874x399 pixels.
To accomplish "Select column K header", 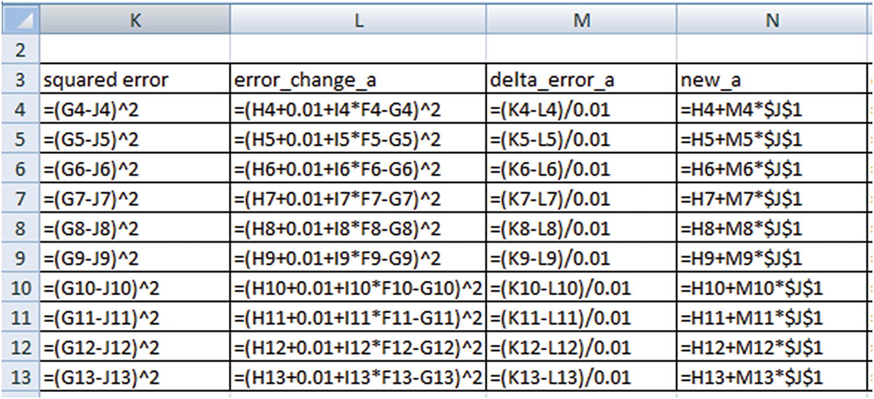I will click(135, 20).
